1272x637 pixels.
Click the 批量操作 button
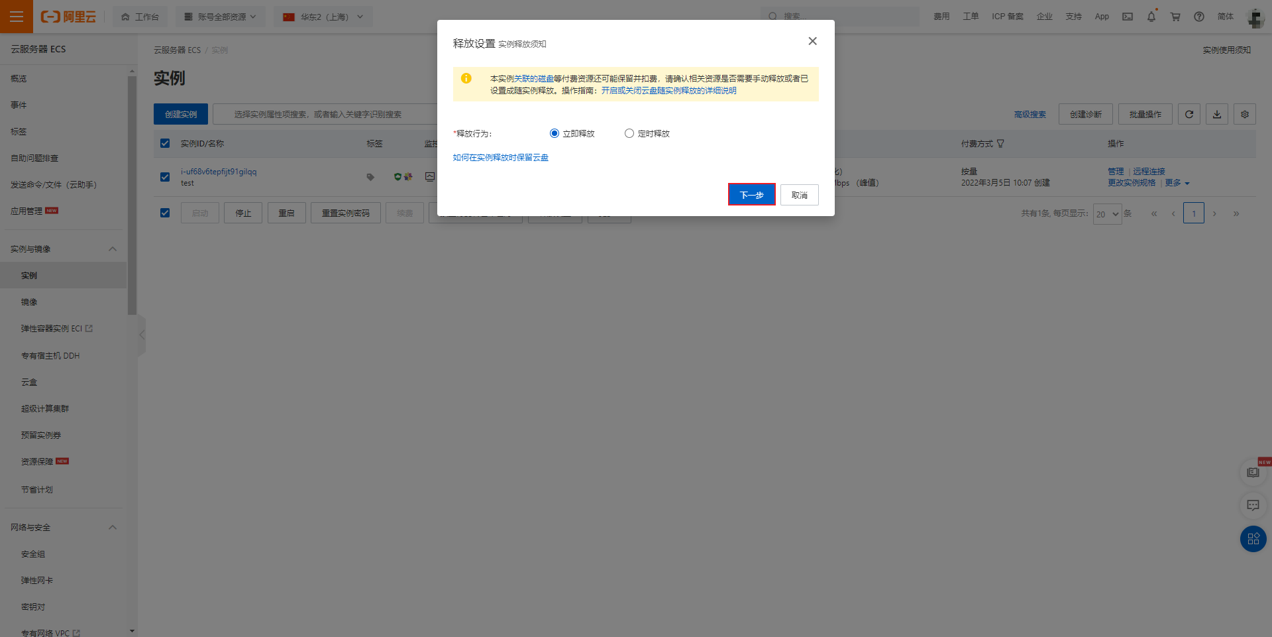[x=1145, y=114]
